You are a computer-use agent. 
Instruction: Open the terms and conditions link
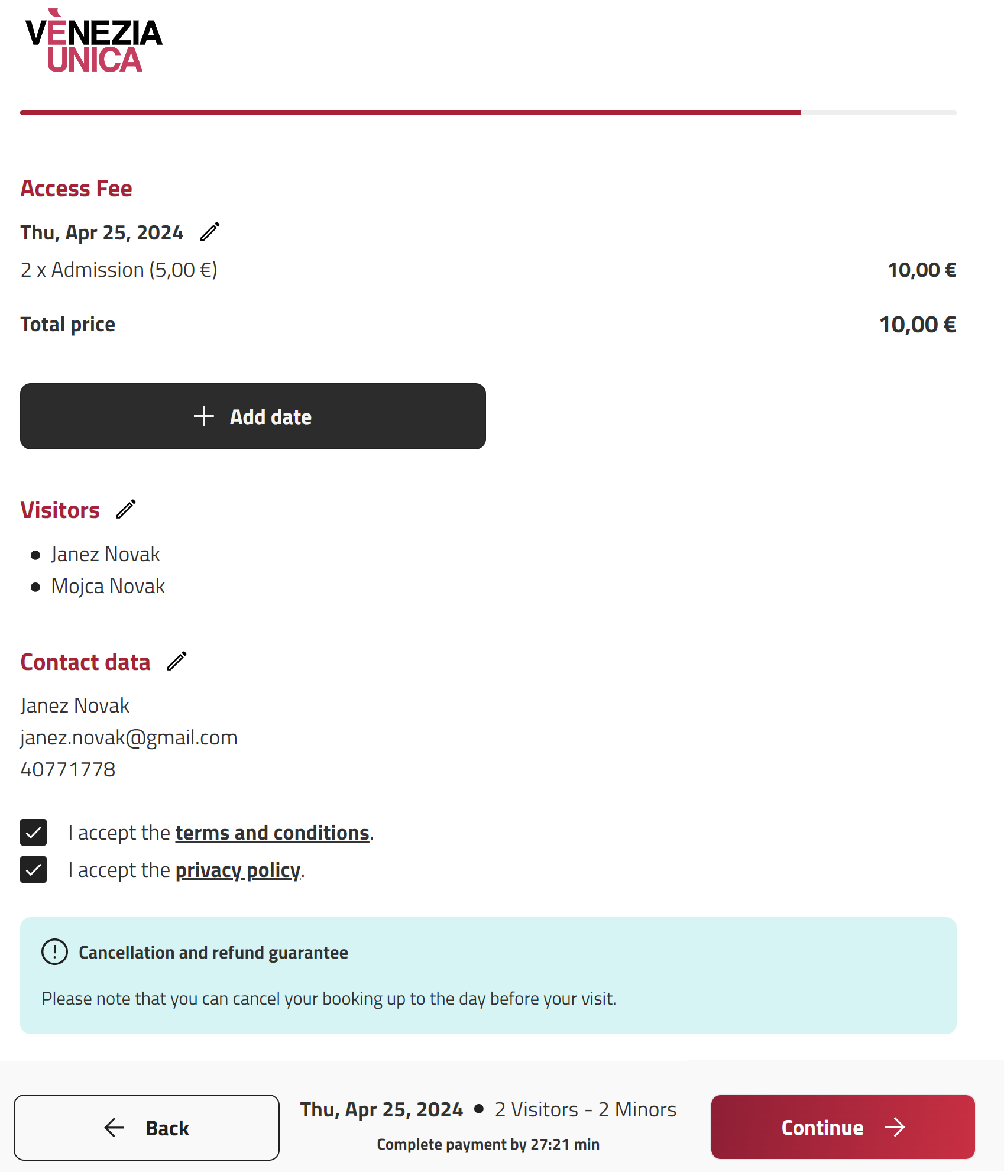tap(272, 833)
